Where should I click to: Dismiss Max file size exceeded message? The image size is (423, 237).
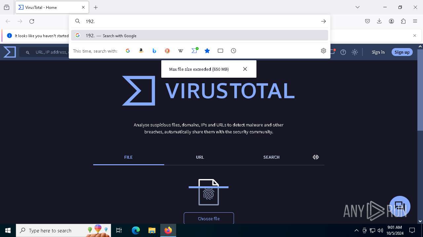(245, 69)
